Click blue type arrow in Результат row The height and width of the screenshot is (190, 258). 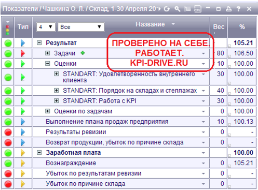23,43
